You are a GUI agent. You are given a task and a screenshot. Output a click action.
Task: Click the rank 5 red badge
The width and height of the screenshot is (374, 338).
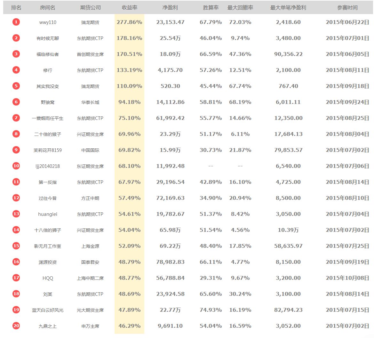16,86
